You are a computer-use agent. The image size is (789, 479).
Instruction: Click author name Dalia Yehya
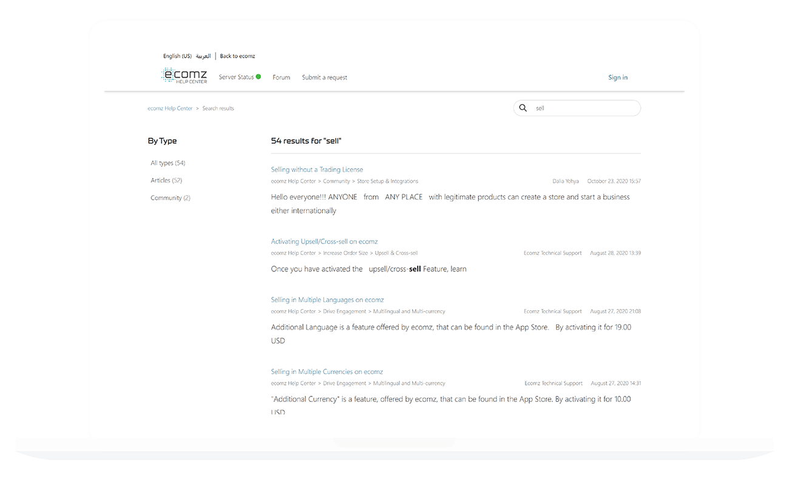(566, 181)
